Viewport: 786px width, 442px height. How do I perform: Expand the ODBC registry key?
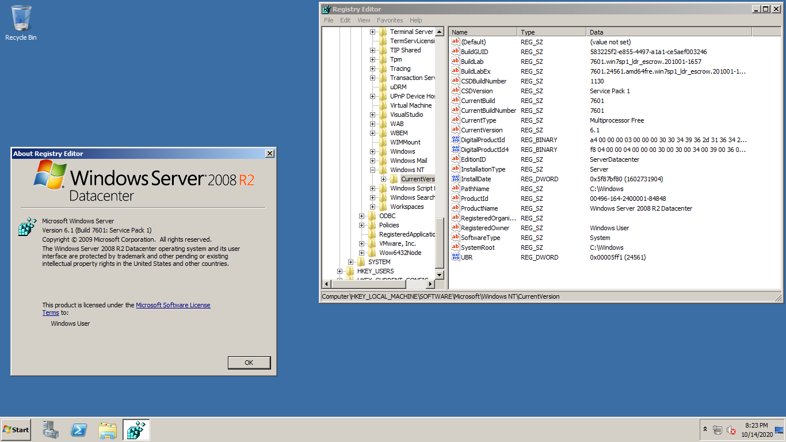tap(362, 216)
